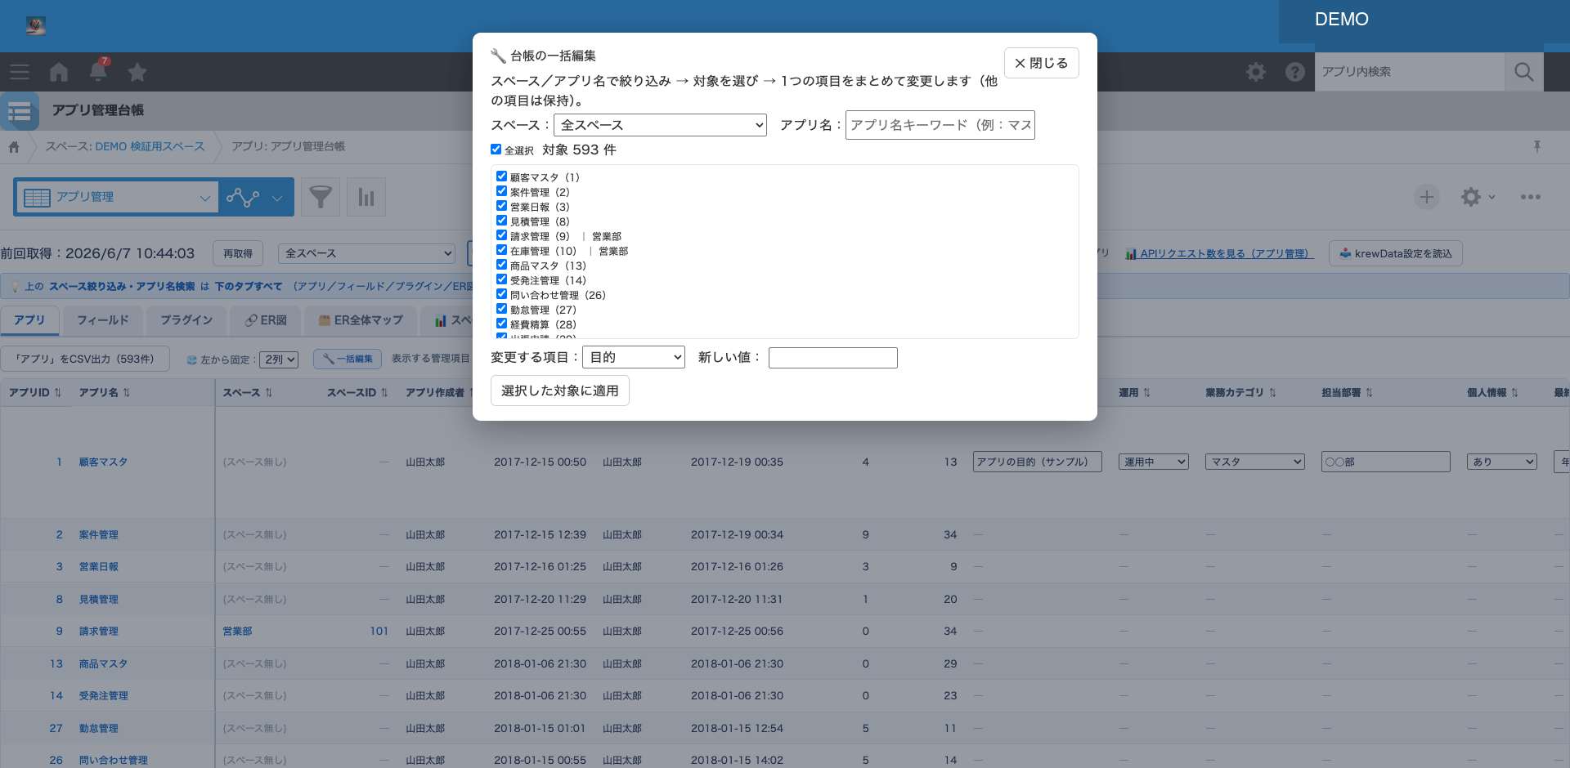Uncheck 請求管理 (9) checkbox

(501, 235)
